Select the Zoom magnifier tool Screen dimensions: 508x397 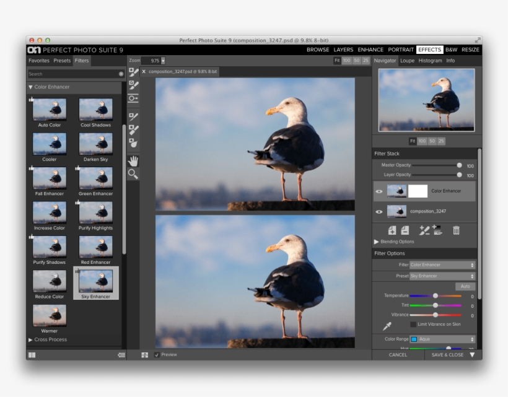point(133,174)
